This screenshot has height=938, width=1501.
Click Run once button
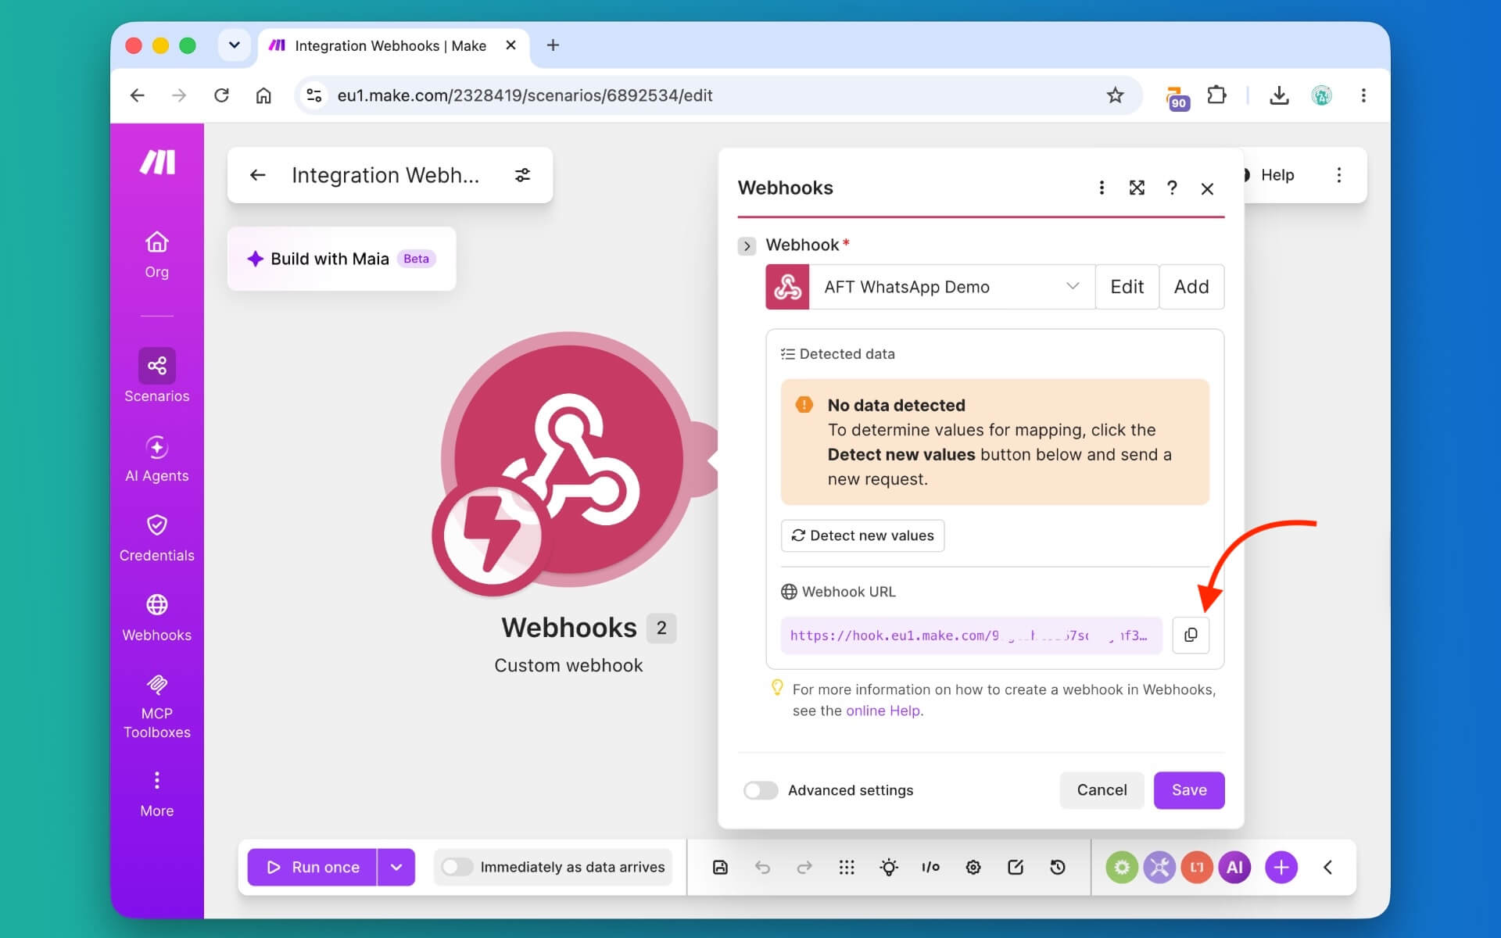312,867
